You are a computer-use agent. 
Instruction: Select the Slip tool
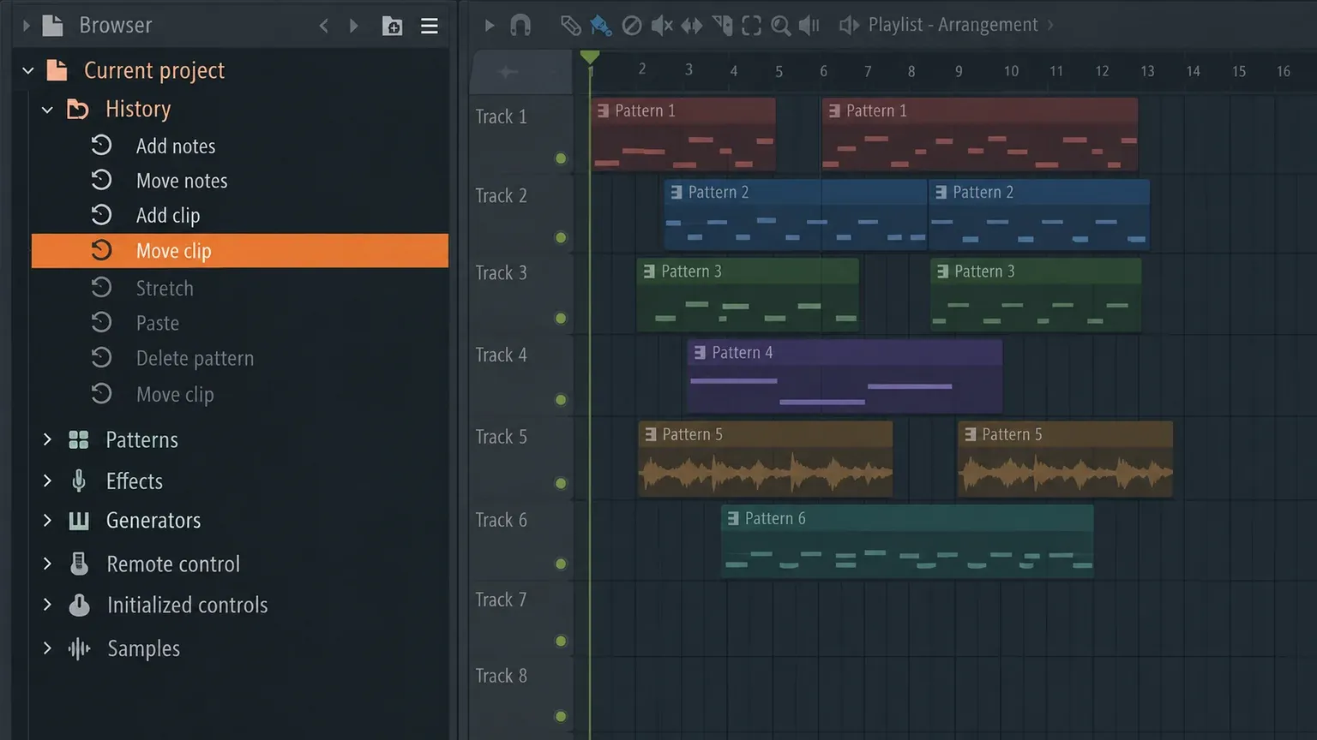691,26
